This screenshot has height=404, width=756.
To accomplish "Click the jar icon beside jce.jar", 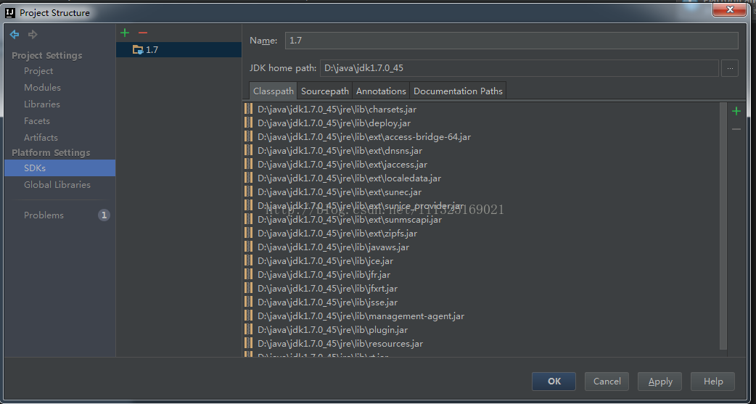I will (248, 261).
